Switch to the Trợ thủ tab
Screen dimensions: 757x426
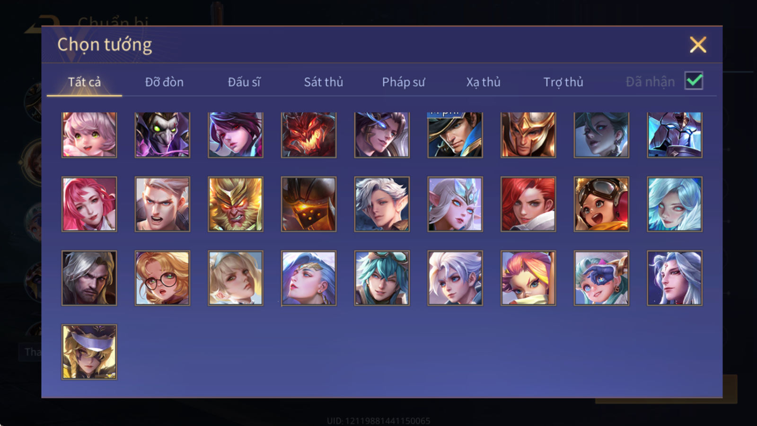tap(563, 82)
